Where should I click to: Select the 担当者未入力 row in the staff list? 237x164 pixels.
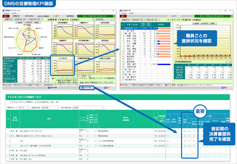point(146,79)
